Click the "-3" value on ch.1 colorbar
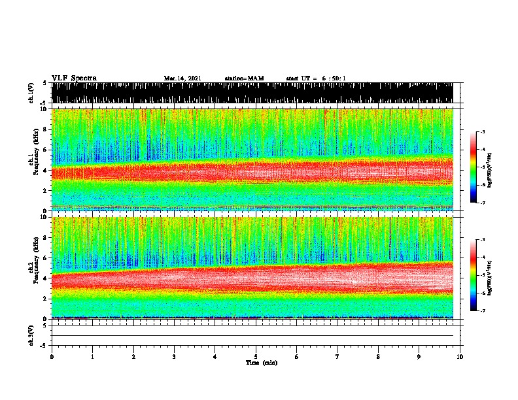Image resolution: width=518 pixels, height=400 pixels. click(x=482, y=131)
